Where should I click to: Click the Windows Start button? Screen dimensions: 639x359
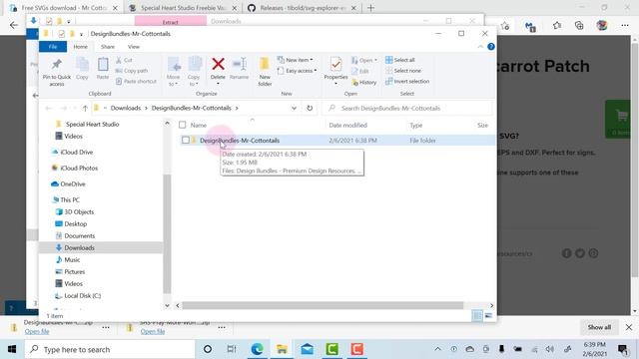pyautogui.click(x=12, y=349)
